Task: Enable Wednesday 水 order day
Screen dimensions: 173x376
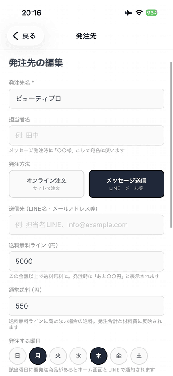Action: pos(78,356)
